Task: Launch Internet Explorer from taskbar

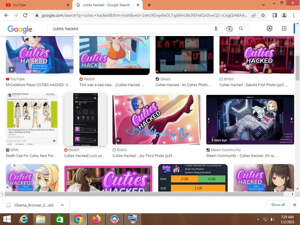Action: click(24, 219)
